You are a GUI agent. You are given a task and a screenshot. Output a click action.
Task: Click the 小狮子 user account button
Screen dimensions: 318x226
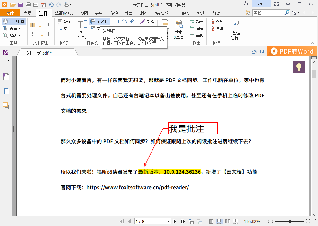pos(261,4)
